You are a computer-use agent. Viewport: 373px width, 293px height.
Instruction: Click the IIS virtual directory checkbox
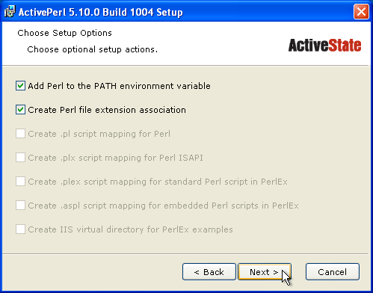(x=20, y=229)
